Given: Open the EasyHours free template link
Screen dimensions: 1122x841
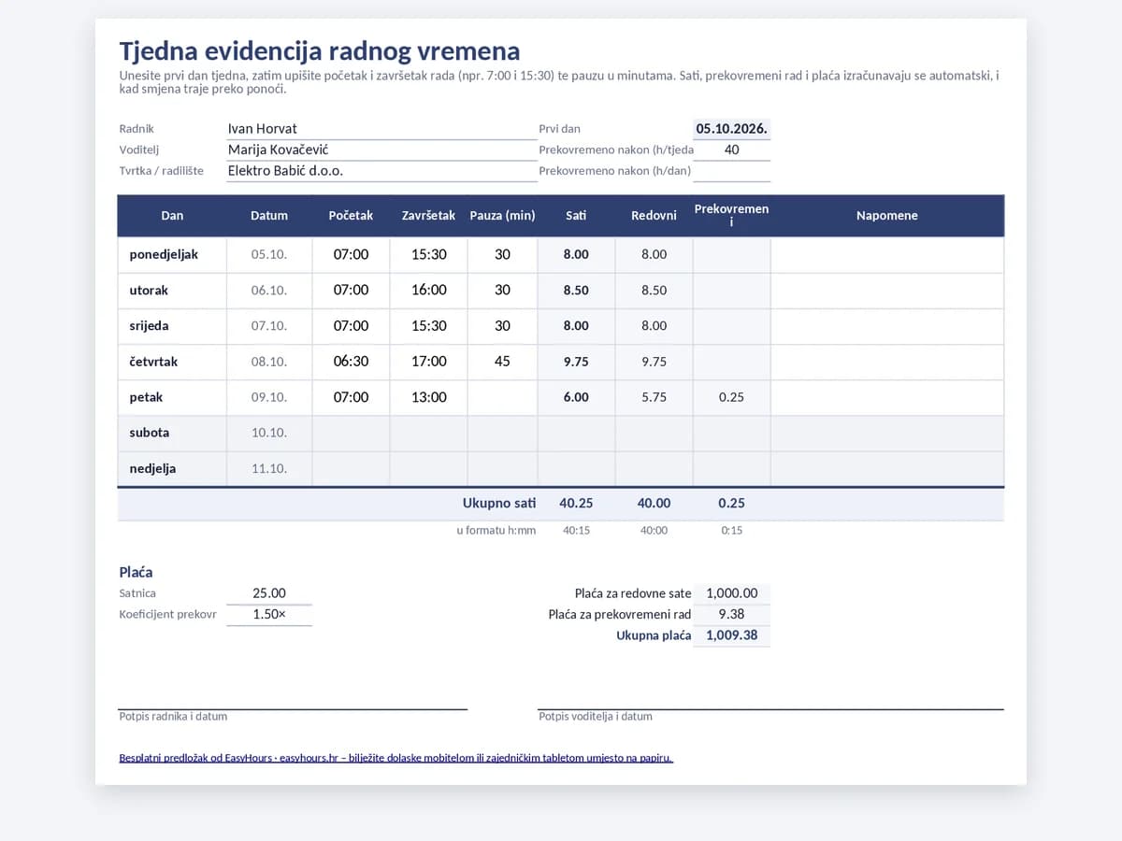Looking at the screenshot, I should pos(396,758).
